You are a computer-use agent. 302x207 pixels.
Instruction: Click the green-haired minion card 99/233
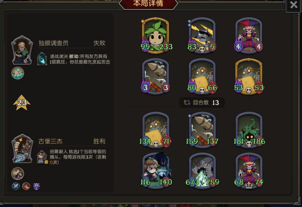156,35
